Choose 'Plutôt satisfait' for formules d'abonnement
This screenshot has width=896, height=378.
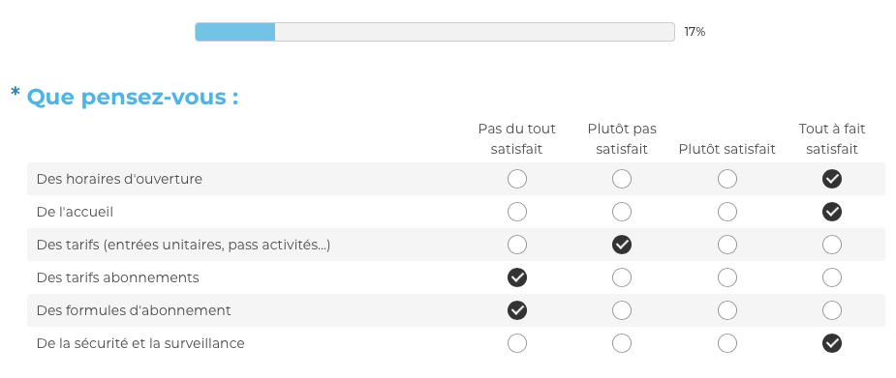point(726,310)
